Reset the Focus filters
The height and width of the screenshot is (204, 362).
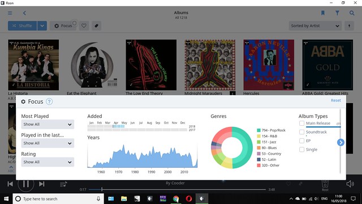click(x=335, y=100)
